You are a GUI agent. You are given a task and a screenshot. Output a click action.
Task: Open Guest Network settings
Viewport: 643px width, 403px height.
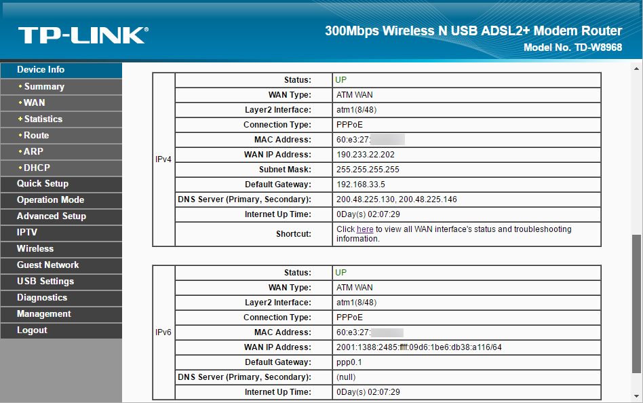click(61, 265)
